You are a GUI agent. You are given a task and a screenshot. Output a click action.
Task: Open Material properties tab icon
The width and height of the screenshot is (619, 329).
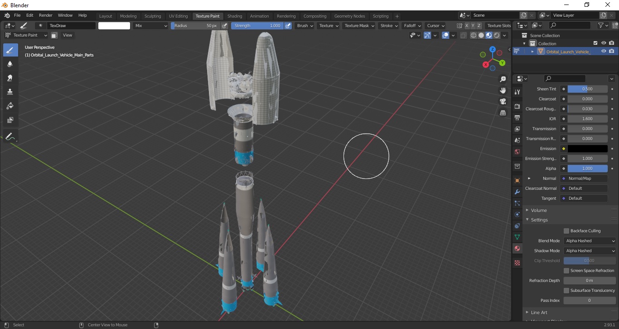click(x=517, y=248)
